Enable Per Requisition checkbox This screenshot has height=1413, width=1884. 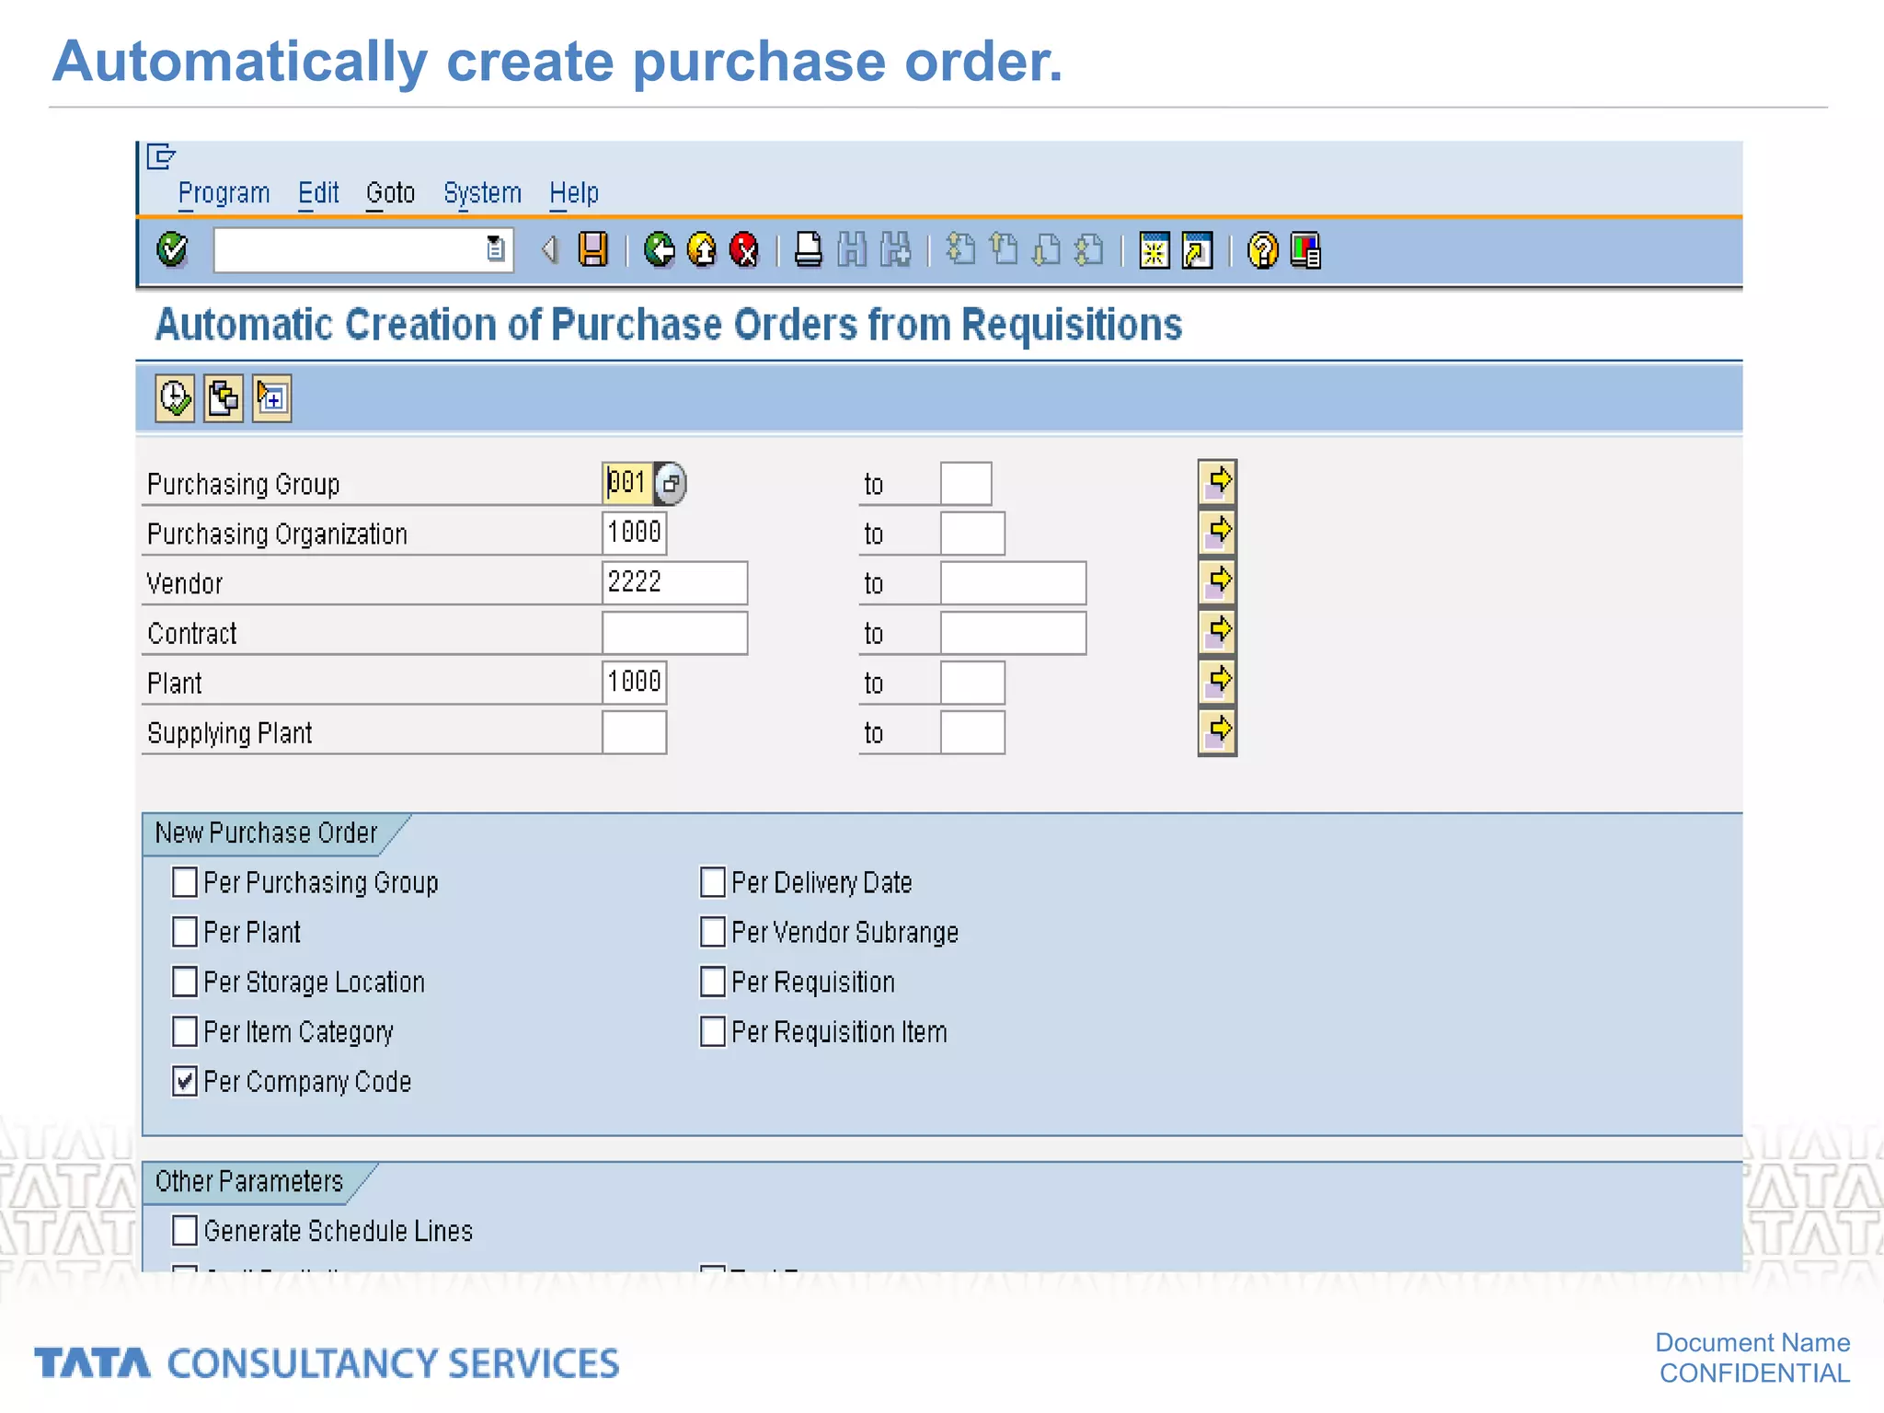pos(713,982)
